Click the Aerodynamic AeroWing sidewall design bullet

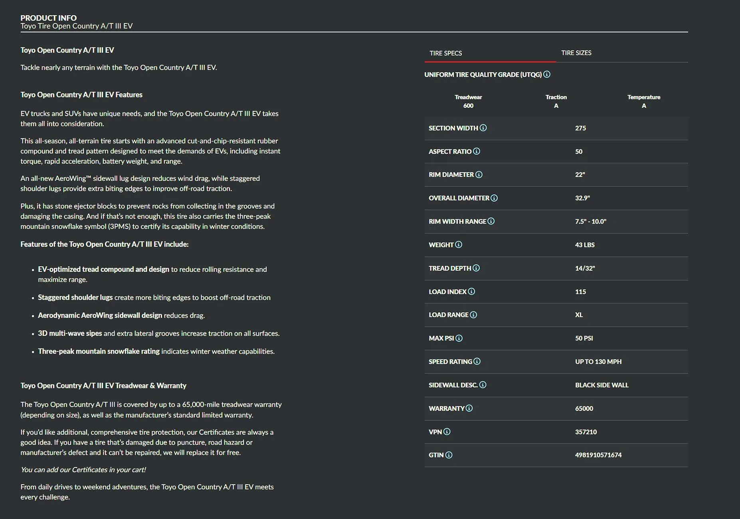click(121, 315)
